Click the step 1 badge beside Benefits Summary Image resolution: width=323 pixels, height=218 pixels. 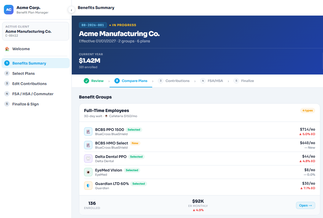click(7, 63)
